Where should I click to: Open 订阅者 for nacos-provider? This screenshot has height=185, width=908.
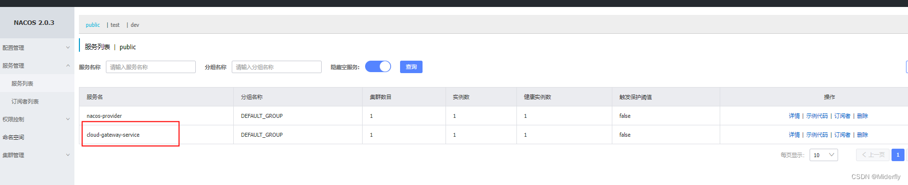pyautogui.click(x=843, y=116)
